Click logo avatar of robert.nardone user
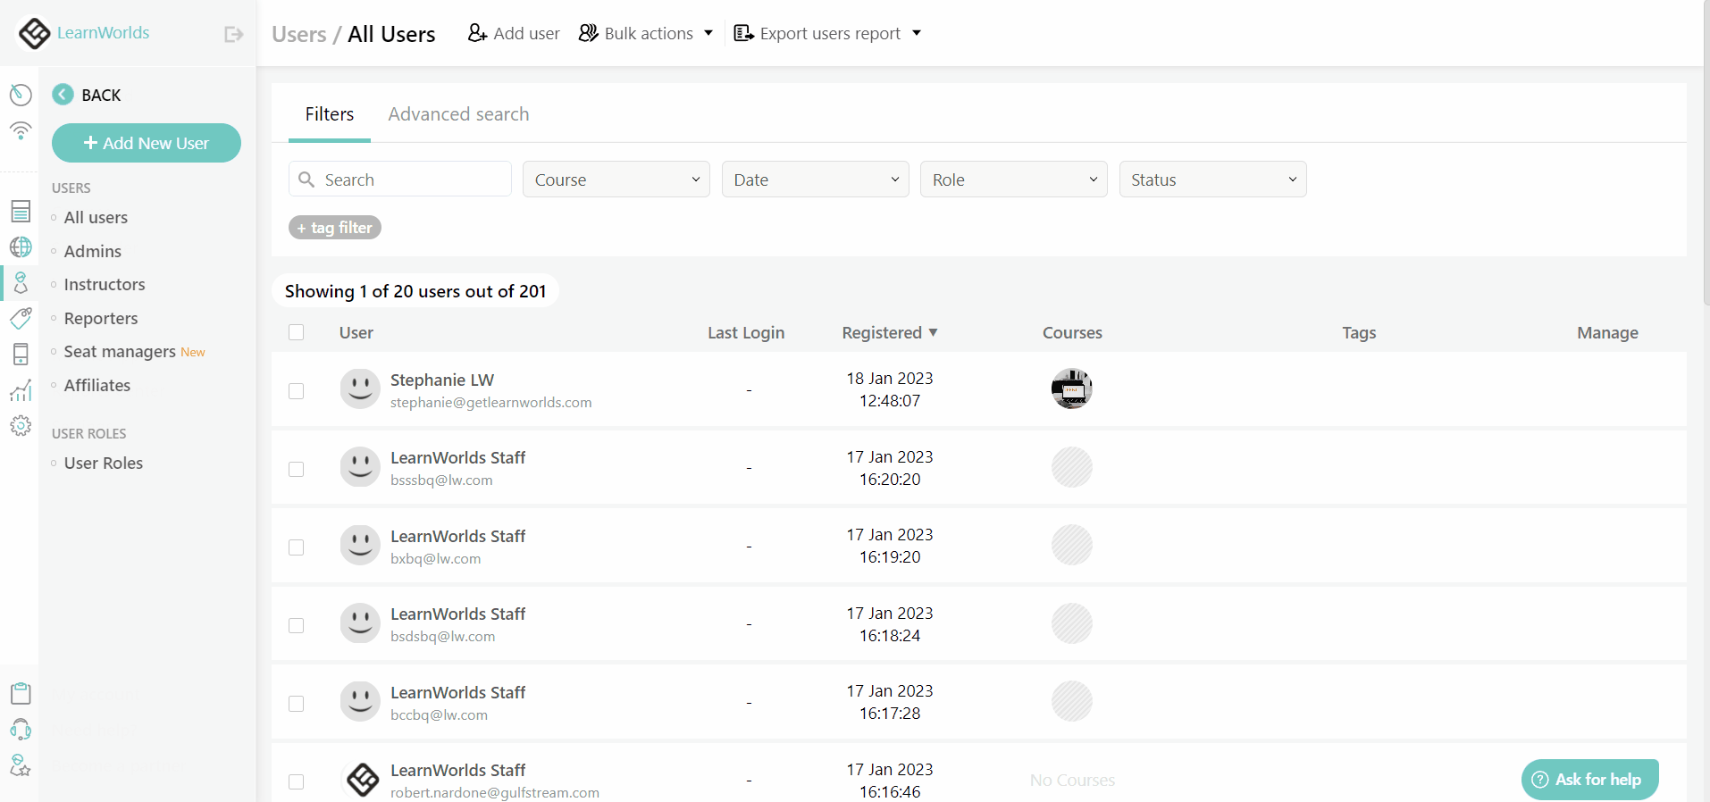 click(x=362, y=780)
